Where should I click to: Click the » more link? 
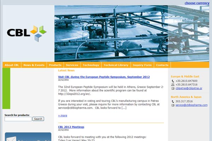(63, 116)
